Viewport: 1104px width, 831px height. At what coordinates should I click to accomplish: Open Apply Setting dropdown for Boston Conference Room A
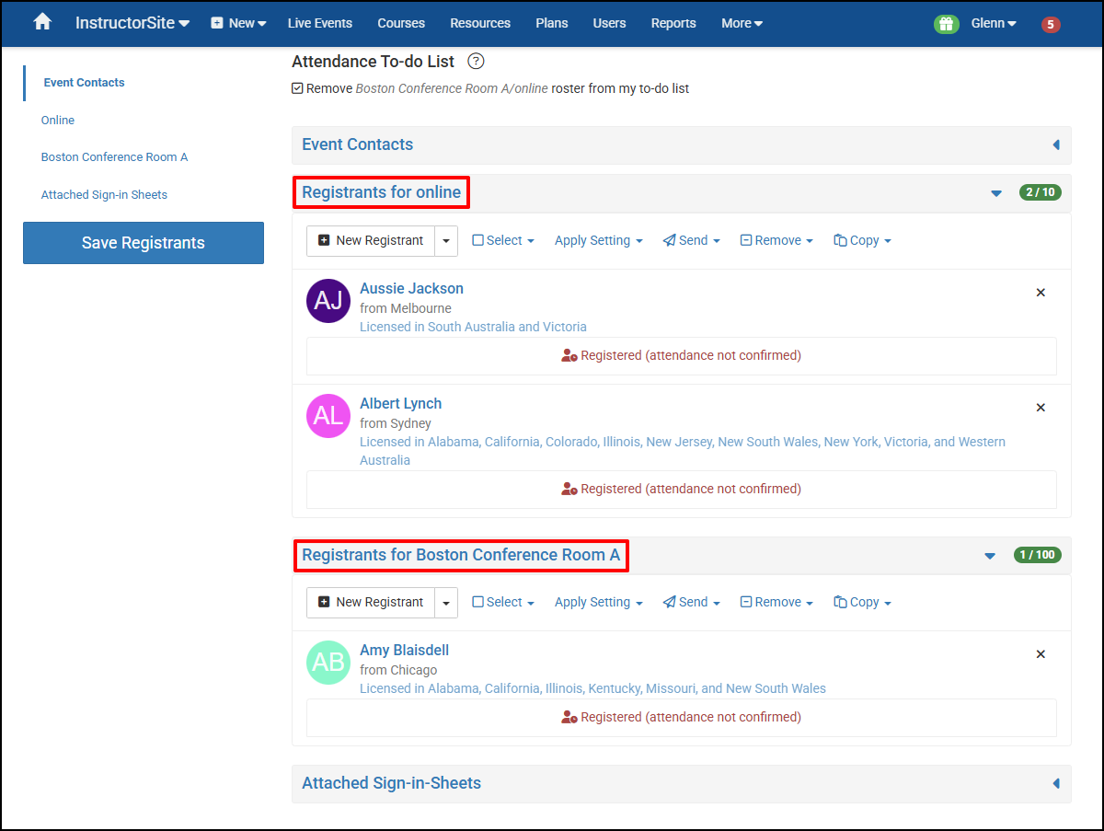coord(598,602)
